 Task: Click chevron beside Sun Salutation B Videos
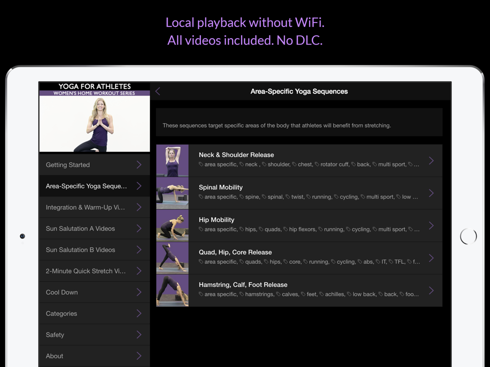coord(139,250)
